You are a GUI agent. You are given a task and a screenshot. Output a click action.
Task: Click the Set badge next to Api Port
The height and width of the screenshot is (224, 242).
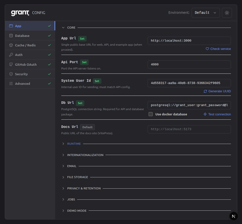84,62
